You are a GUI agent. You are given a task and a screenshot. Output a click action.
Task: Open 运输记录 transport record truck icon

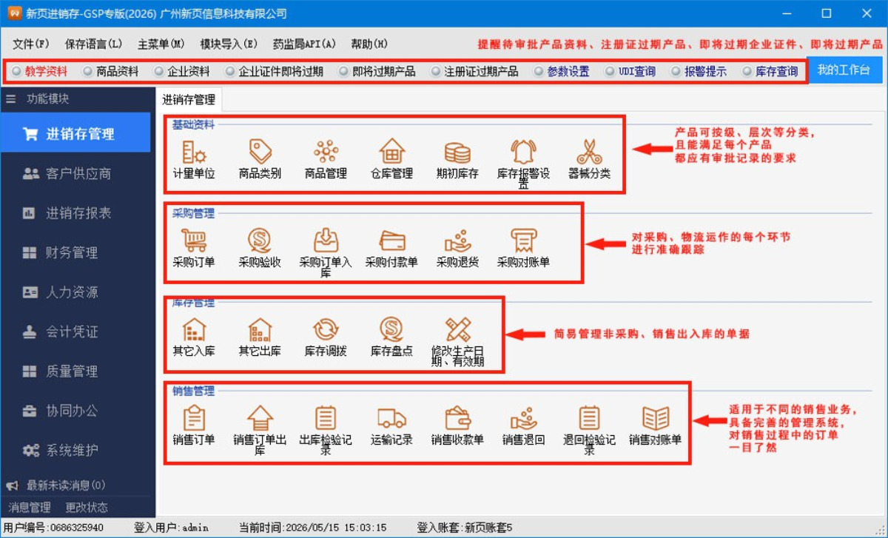pos(391,419)
